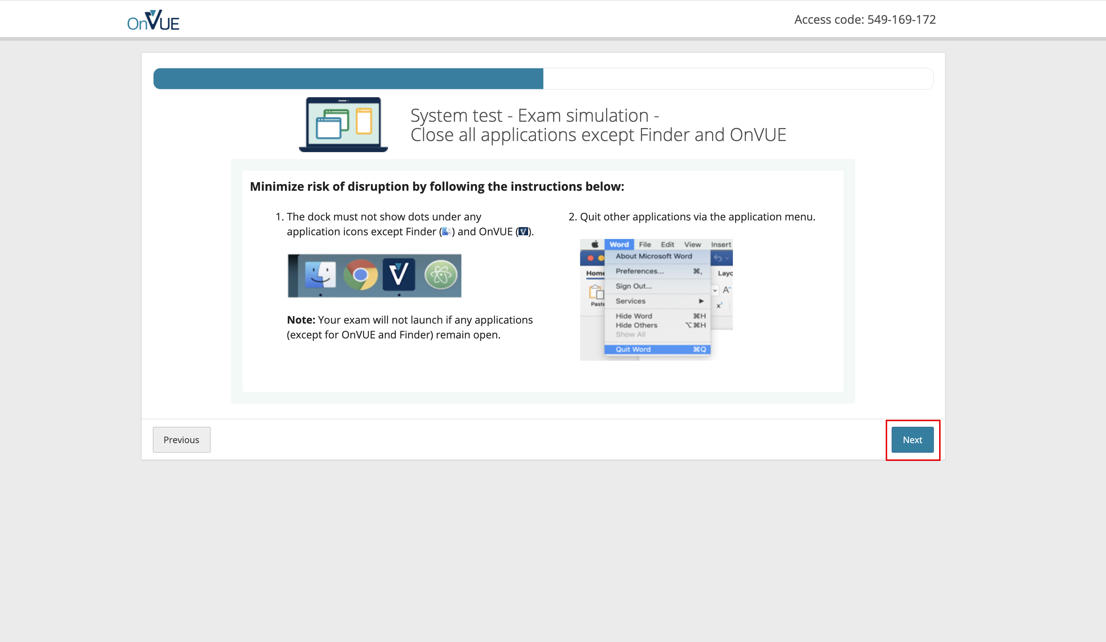The width and height of the screenshot is (1106, 642).
Task: Click the blue filled progress bar
Action: [x=348, y=79]
